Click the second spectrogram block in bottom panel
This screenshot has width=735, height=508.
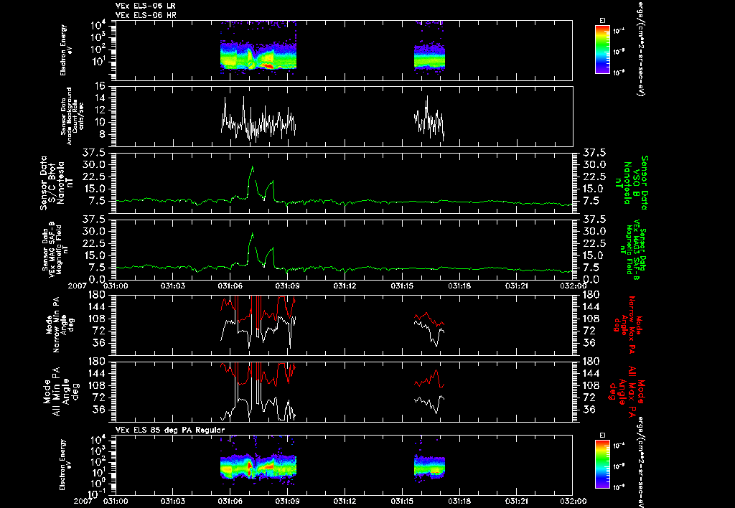pos(429,467)
